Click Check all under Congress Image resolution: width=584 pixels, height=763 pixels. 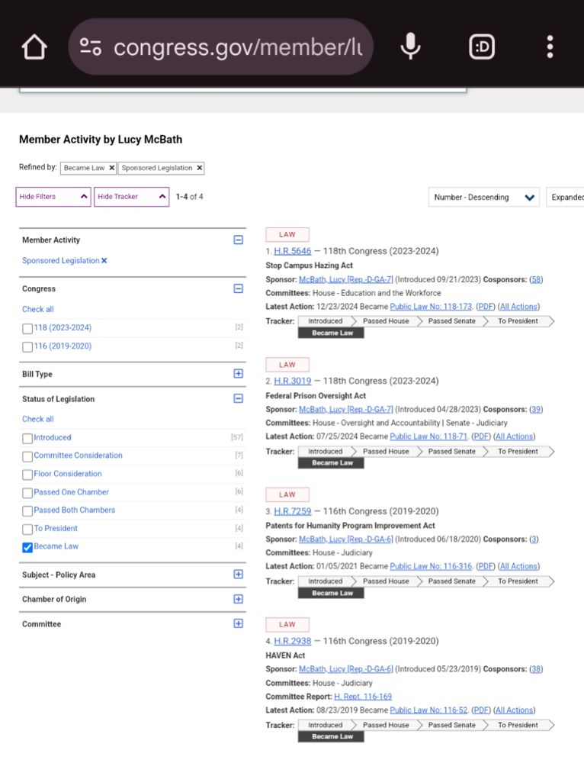(x=38, y=309)
